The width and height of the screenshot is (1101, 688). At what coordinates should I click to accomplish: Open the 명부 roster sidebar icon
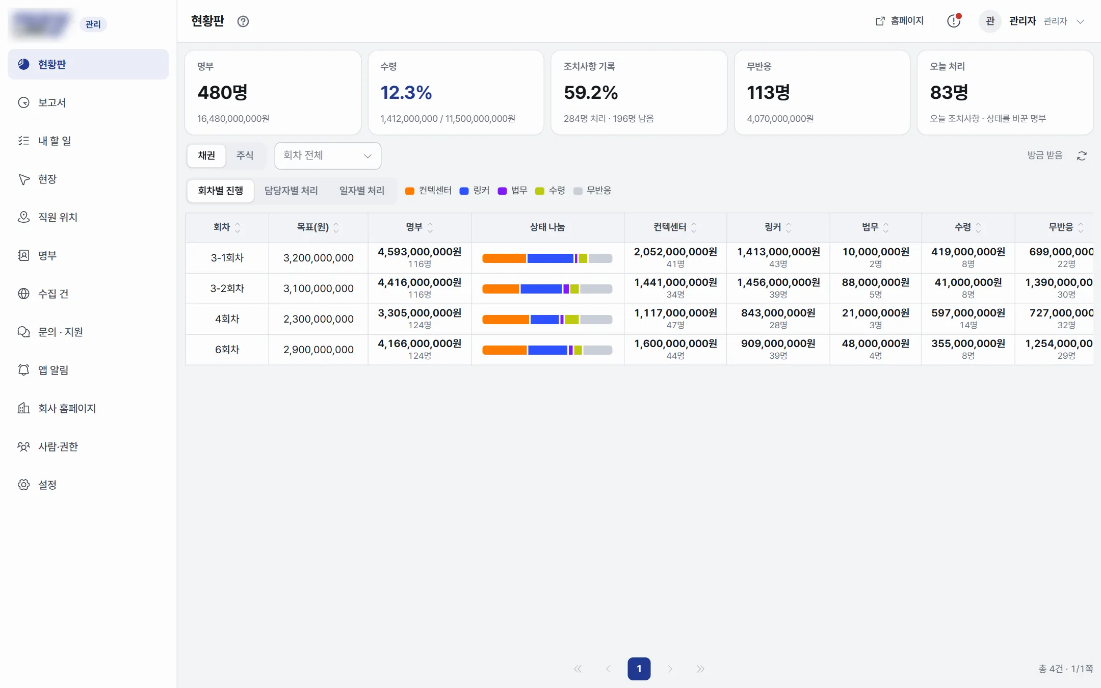pyautogui.click(x=23, y=255)
